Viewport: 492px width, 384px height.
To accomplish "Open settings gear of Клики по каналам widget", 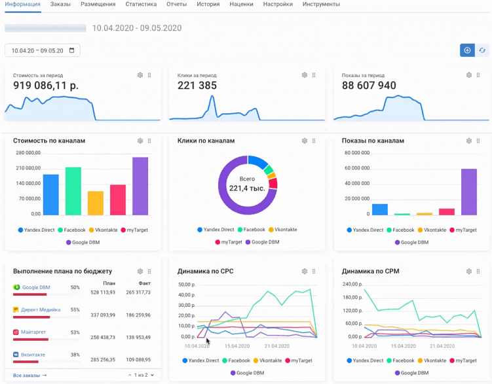I will click(x=305, y=141).
